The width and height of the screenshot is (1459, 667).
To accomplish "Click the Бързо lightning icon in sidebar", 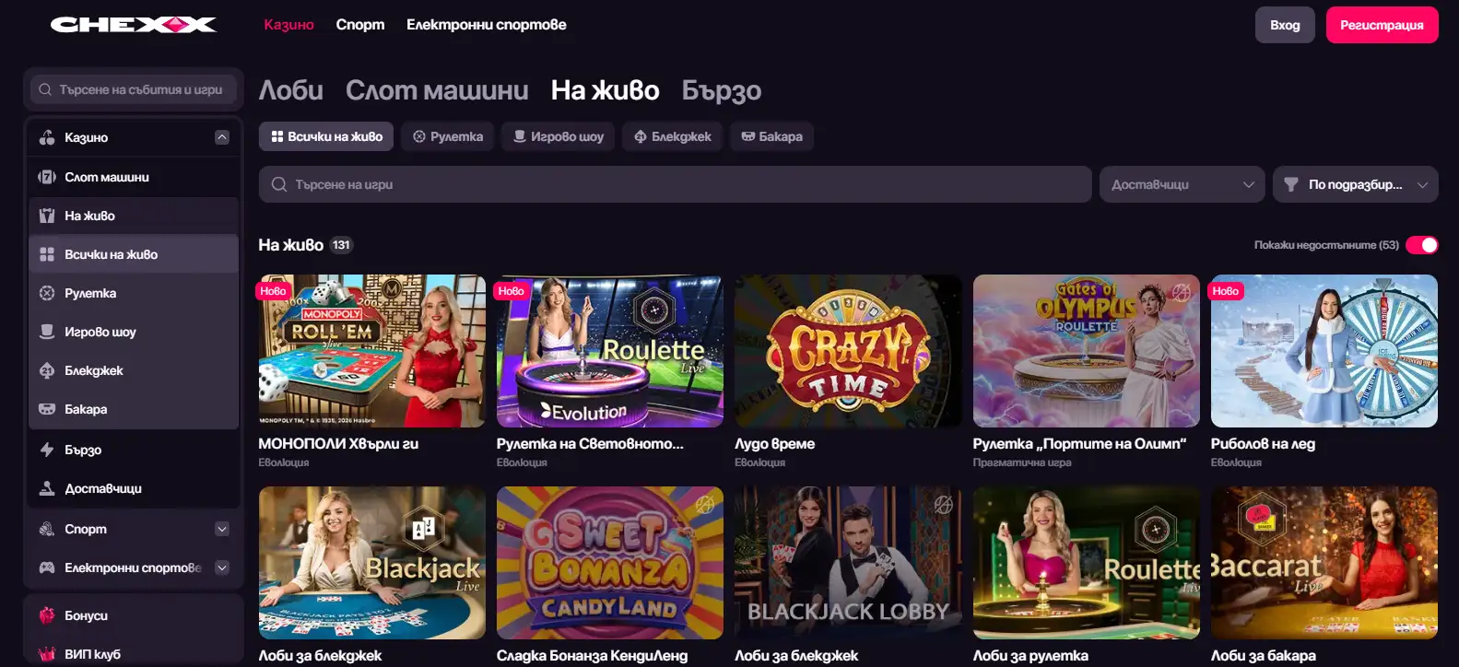I will coord(47,450).
